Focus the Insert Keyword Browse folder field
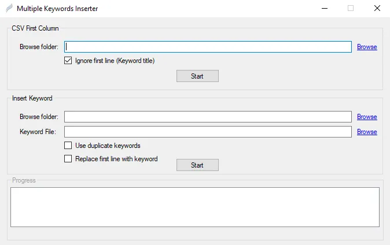390x245 pixels. click(208, 117)
